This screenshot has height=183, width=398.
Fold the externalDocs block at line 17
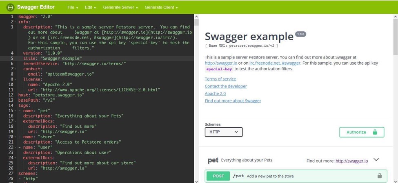coord(15,121)
